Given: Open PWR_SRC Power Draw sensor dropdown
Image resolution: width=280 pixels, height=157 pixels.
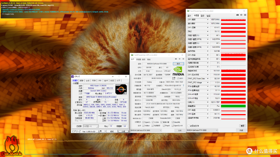Looking at the screenshot, I should [208, 79].
